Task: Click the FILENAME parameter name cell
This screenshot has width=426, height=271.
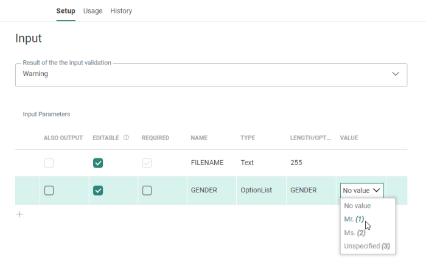Action: [207, 163]
